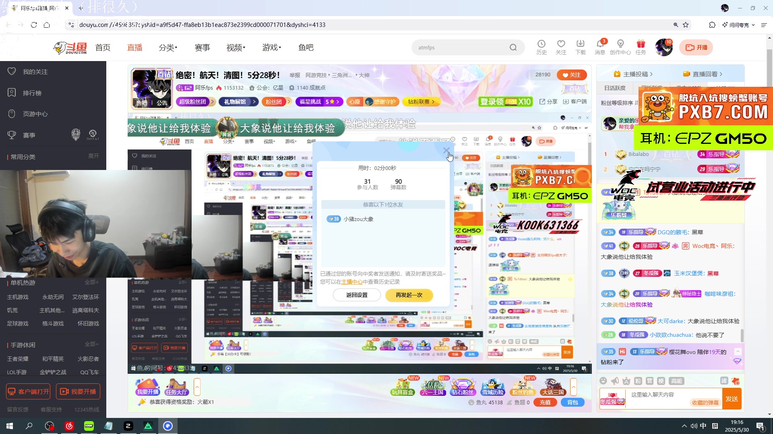The width and height of the screenshot is (773, 434).
Task: Click the 粉 badge icon in chat toolbar
Action: coord(638,381)
